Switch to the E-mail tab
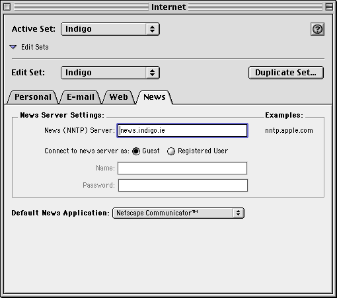Image resolution: width=337 pixels, height=298 pixels. [81, 97]
